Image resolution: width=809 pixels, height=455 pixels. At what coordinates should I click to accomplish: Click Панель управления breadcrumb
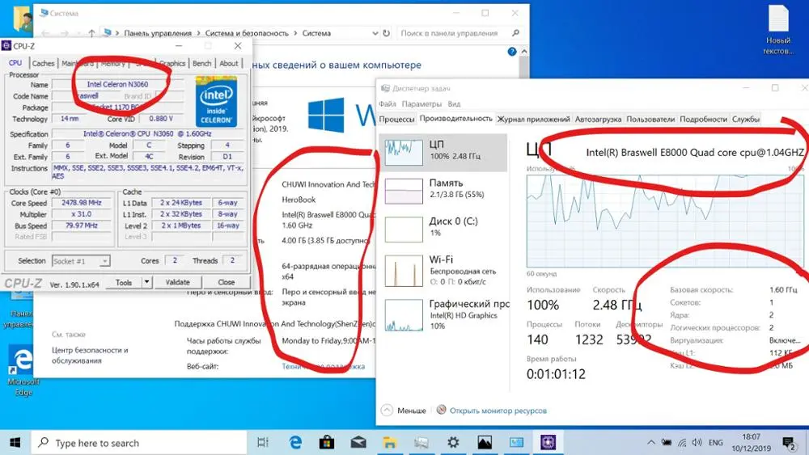point(158,33)
